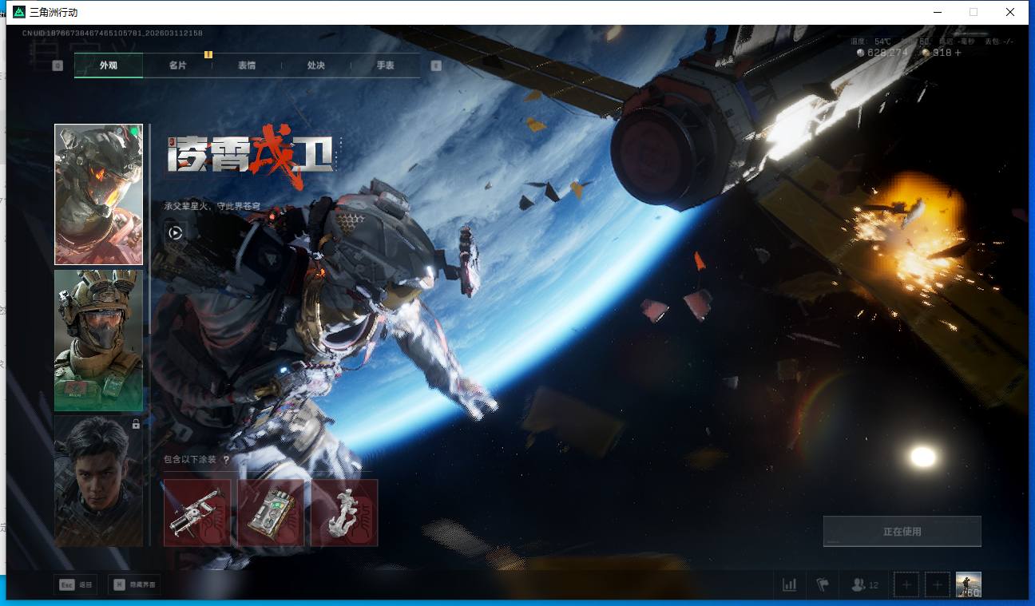This screenshot has height=606, width=1035.
Task: Select the green device skin item
Action: pyautogui.click(x=271, y=513)
